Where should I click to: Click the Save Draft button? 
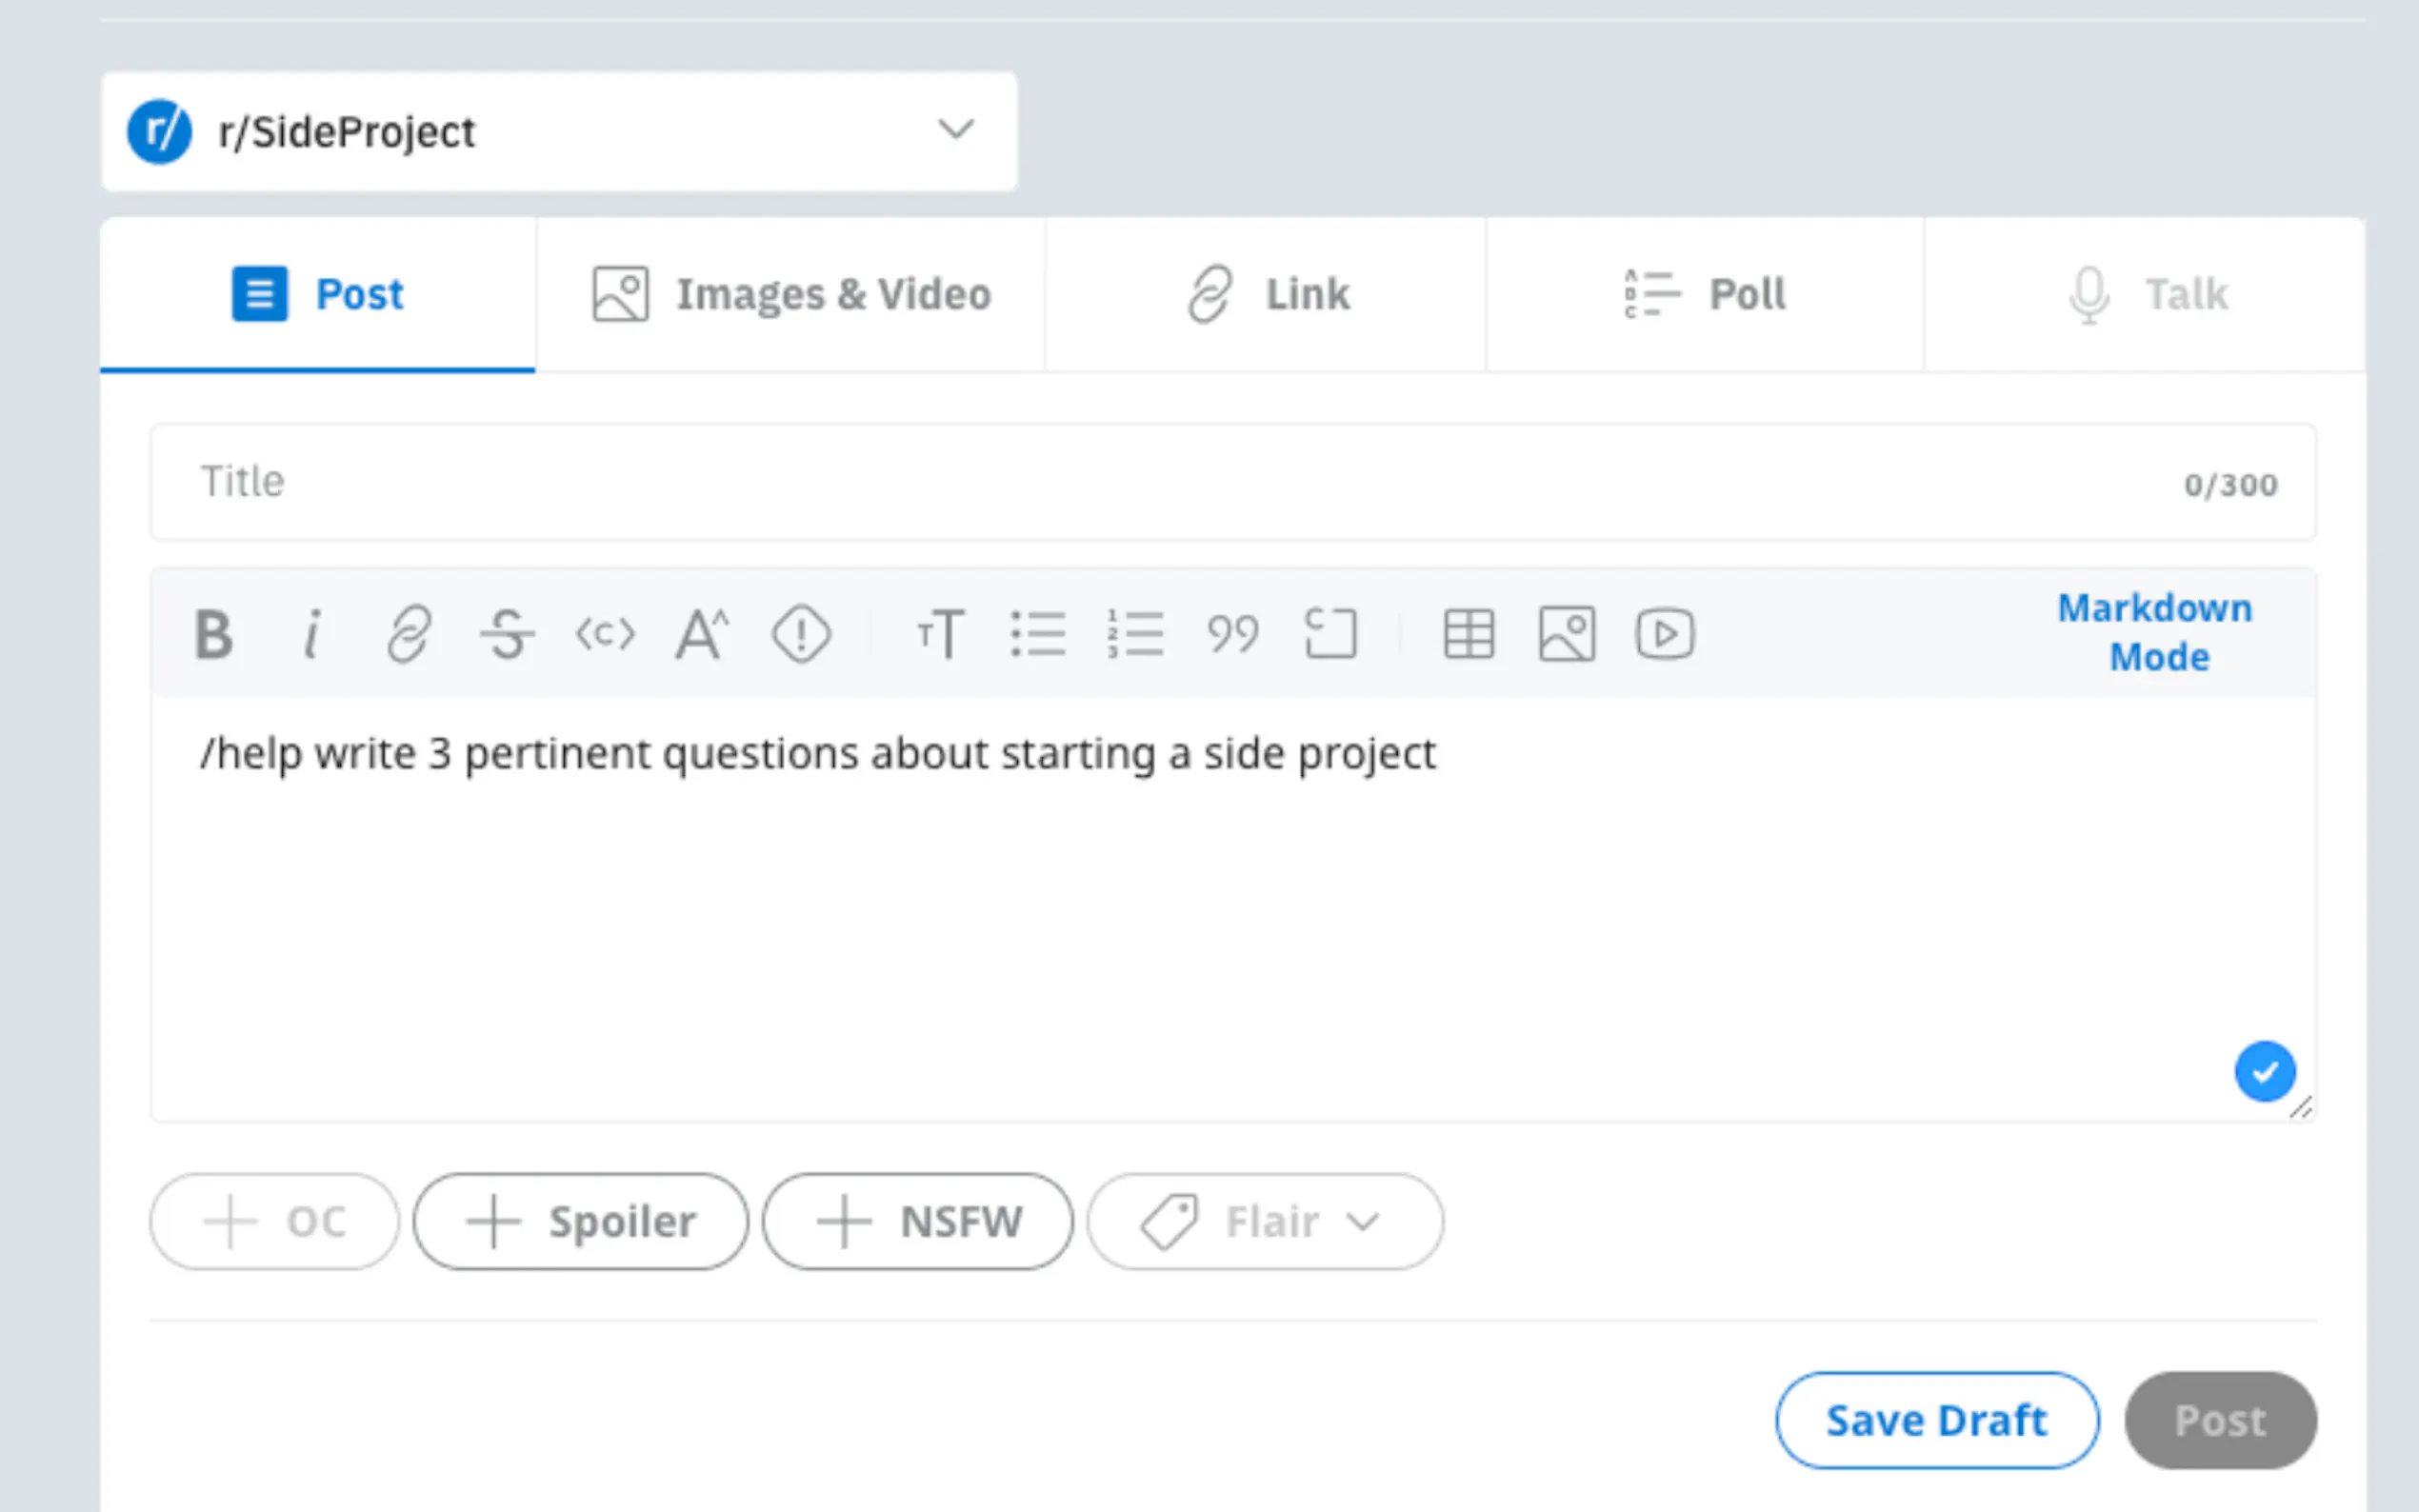[x=1936, y=1420]
